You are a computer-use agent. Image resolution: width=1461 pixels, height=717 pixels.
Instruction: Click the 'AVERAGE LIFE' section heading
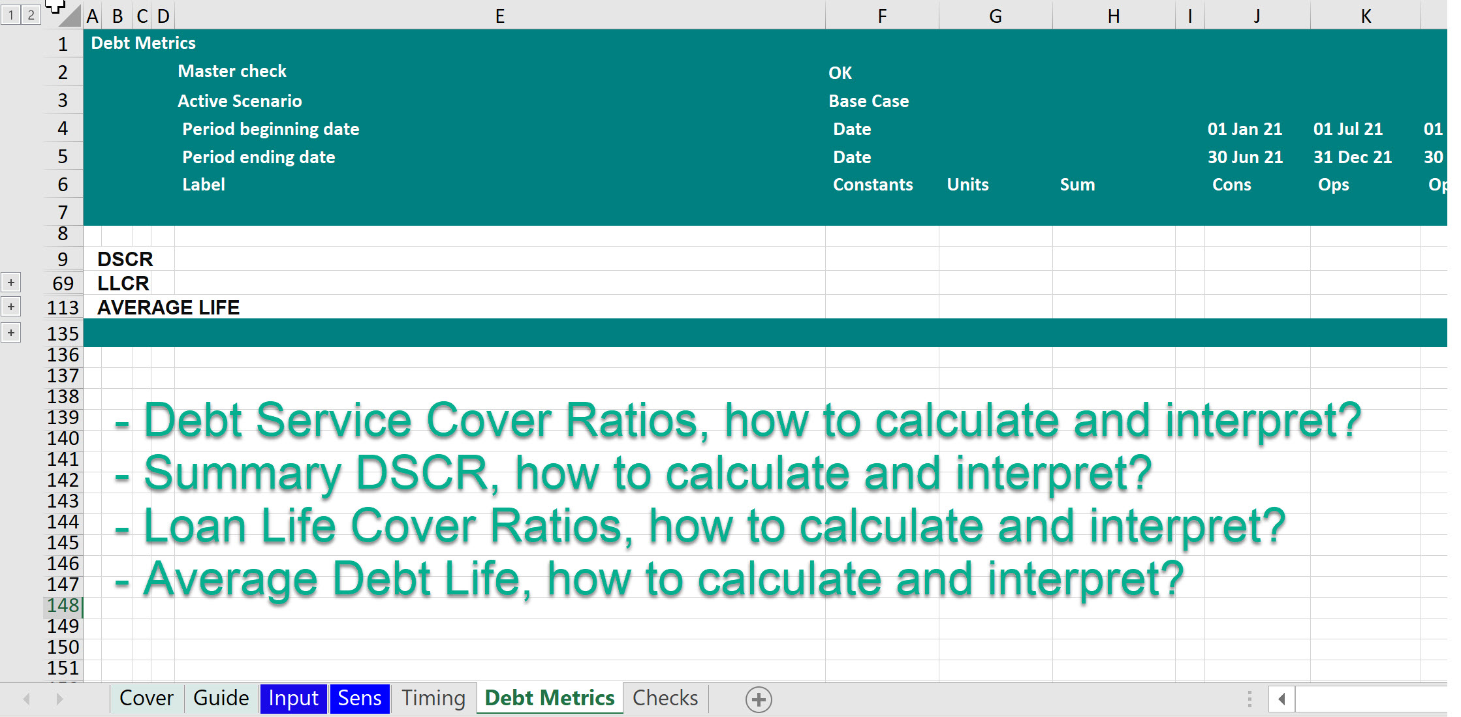(x=168, y=308)
